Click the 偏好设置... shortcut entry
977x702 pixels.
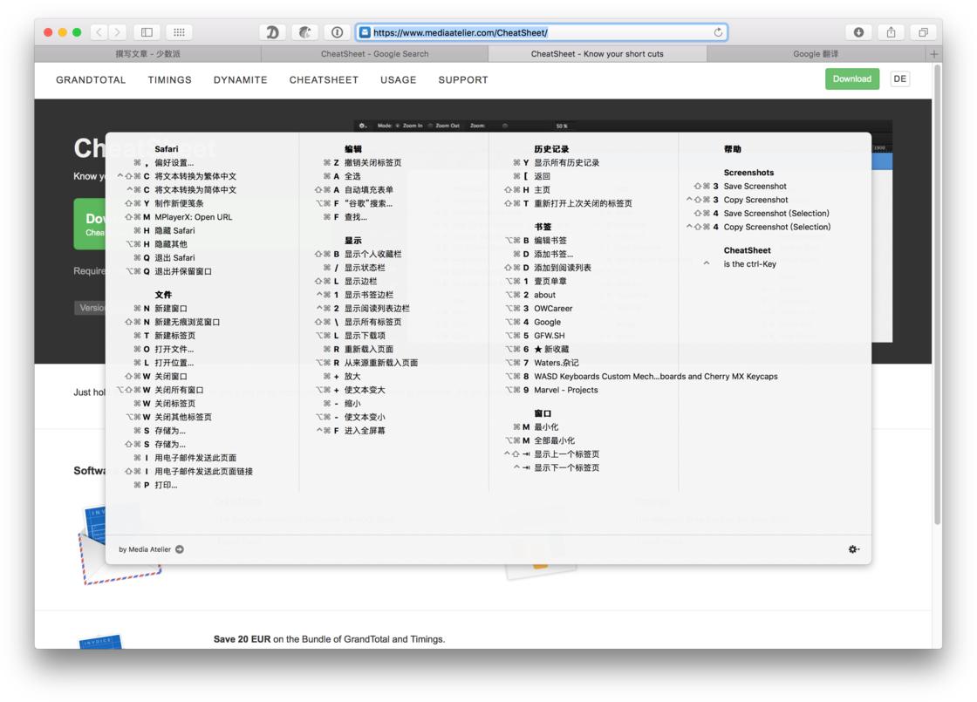(x=174, y=162)
